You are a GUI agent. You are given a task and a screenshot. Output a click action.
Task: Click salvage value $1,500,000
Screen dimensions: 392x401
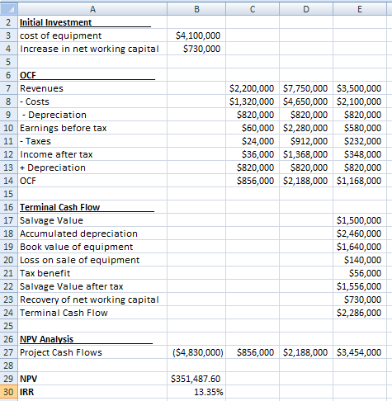click(359, 220)
